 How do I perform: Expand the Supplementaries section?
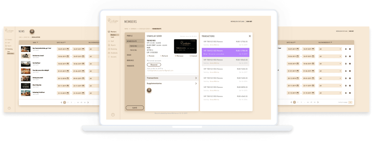click(x=196, y=84)
